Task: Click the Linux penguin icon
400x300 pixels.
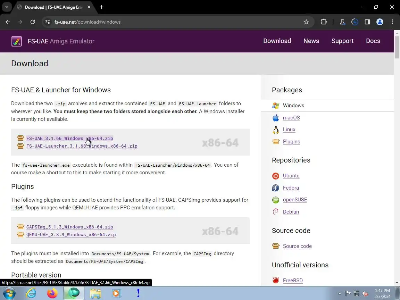Action: pyautogui.click(x=275, y=130)
